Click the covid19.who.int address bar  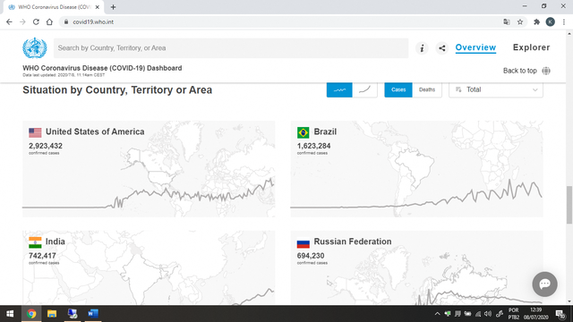279,21
